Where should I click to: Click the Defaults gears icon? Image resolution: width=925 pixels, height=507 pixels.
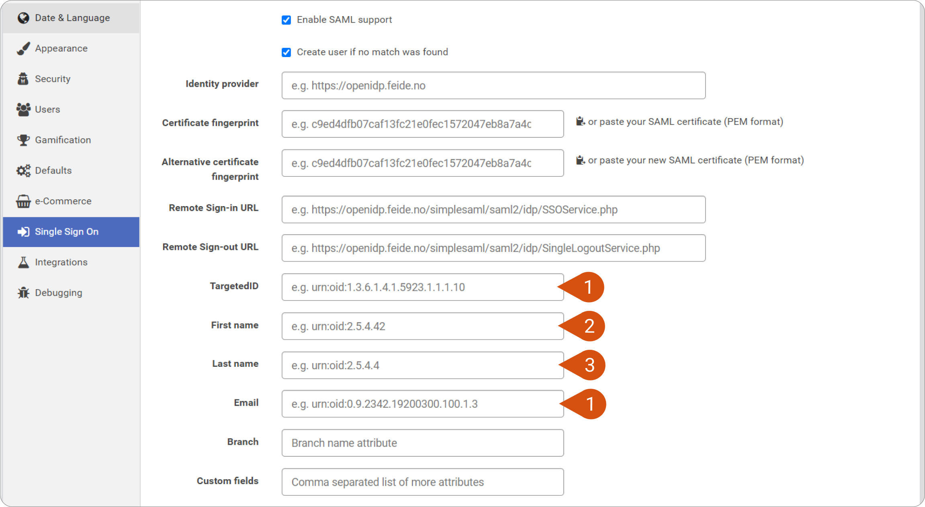tap(23, 171)
